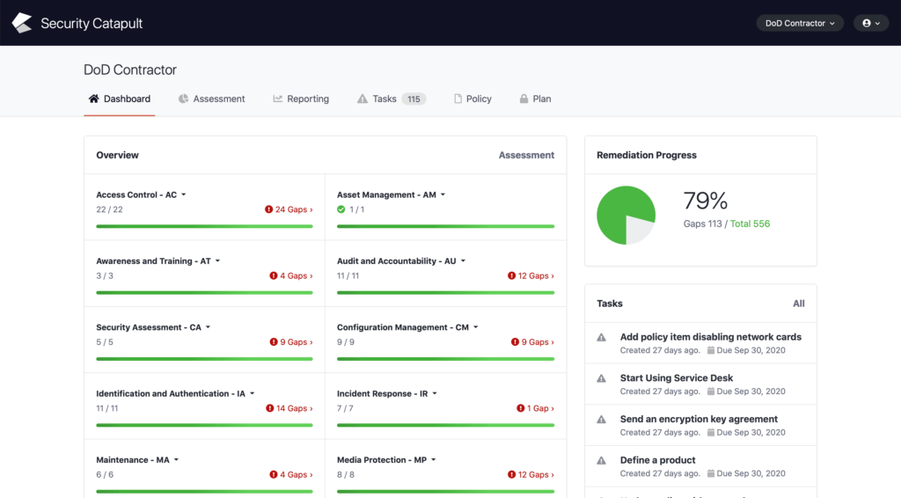
Task: Open the Reporting tab
Action: coord(301,99)
